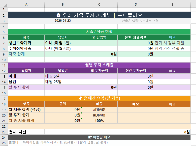This screenshot has width=196, height=146.
Task: Click empty 월 납입액 cell for 청년도약계좌
Action: (x=99, y=43)
